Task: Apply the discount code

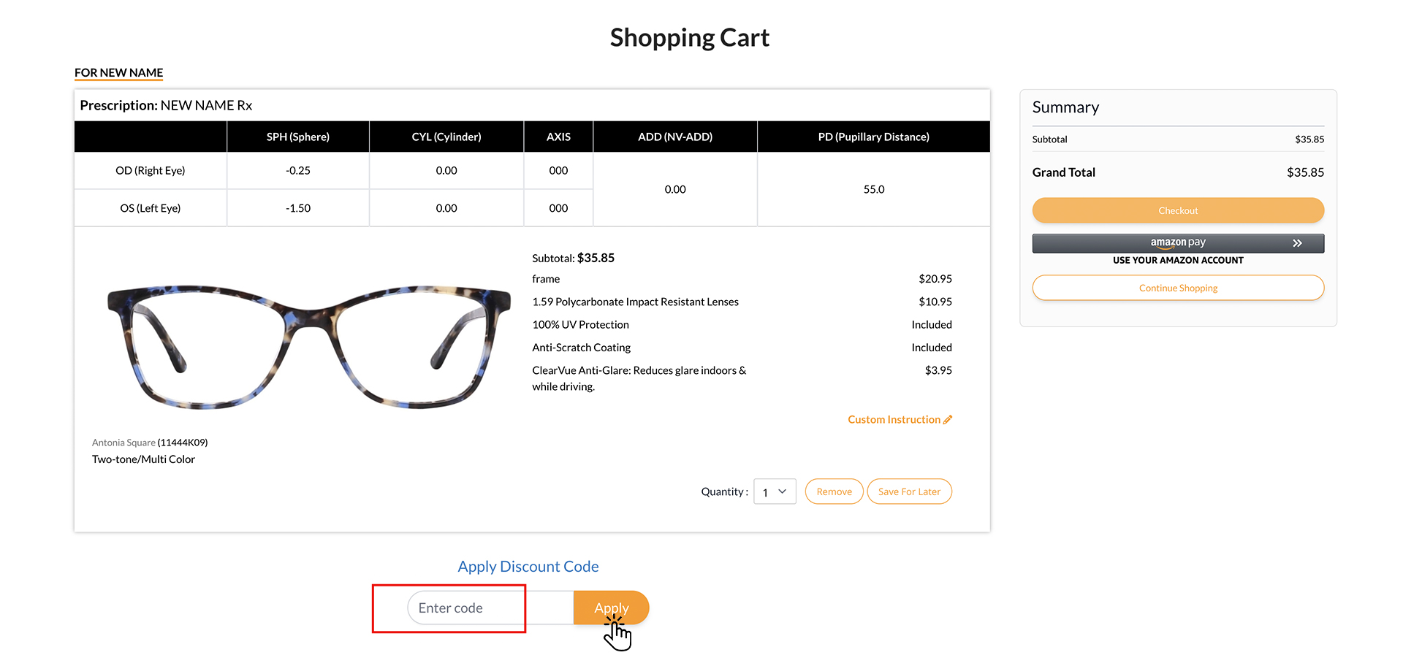Action: (x=611, y=608)
